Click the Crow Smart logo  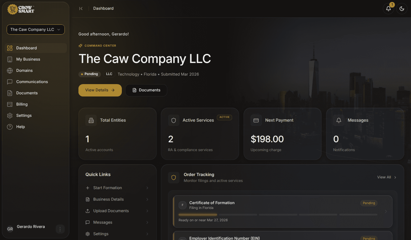click(x=21, y=9)
